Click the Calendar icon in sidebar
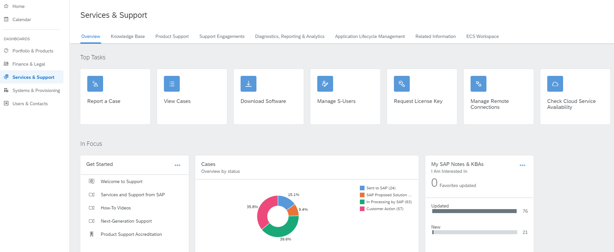This screenshot has width=614, height=252. coord(6,19)
